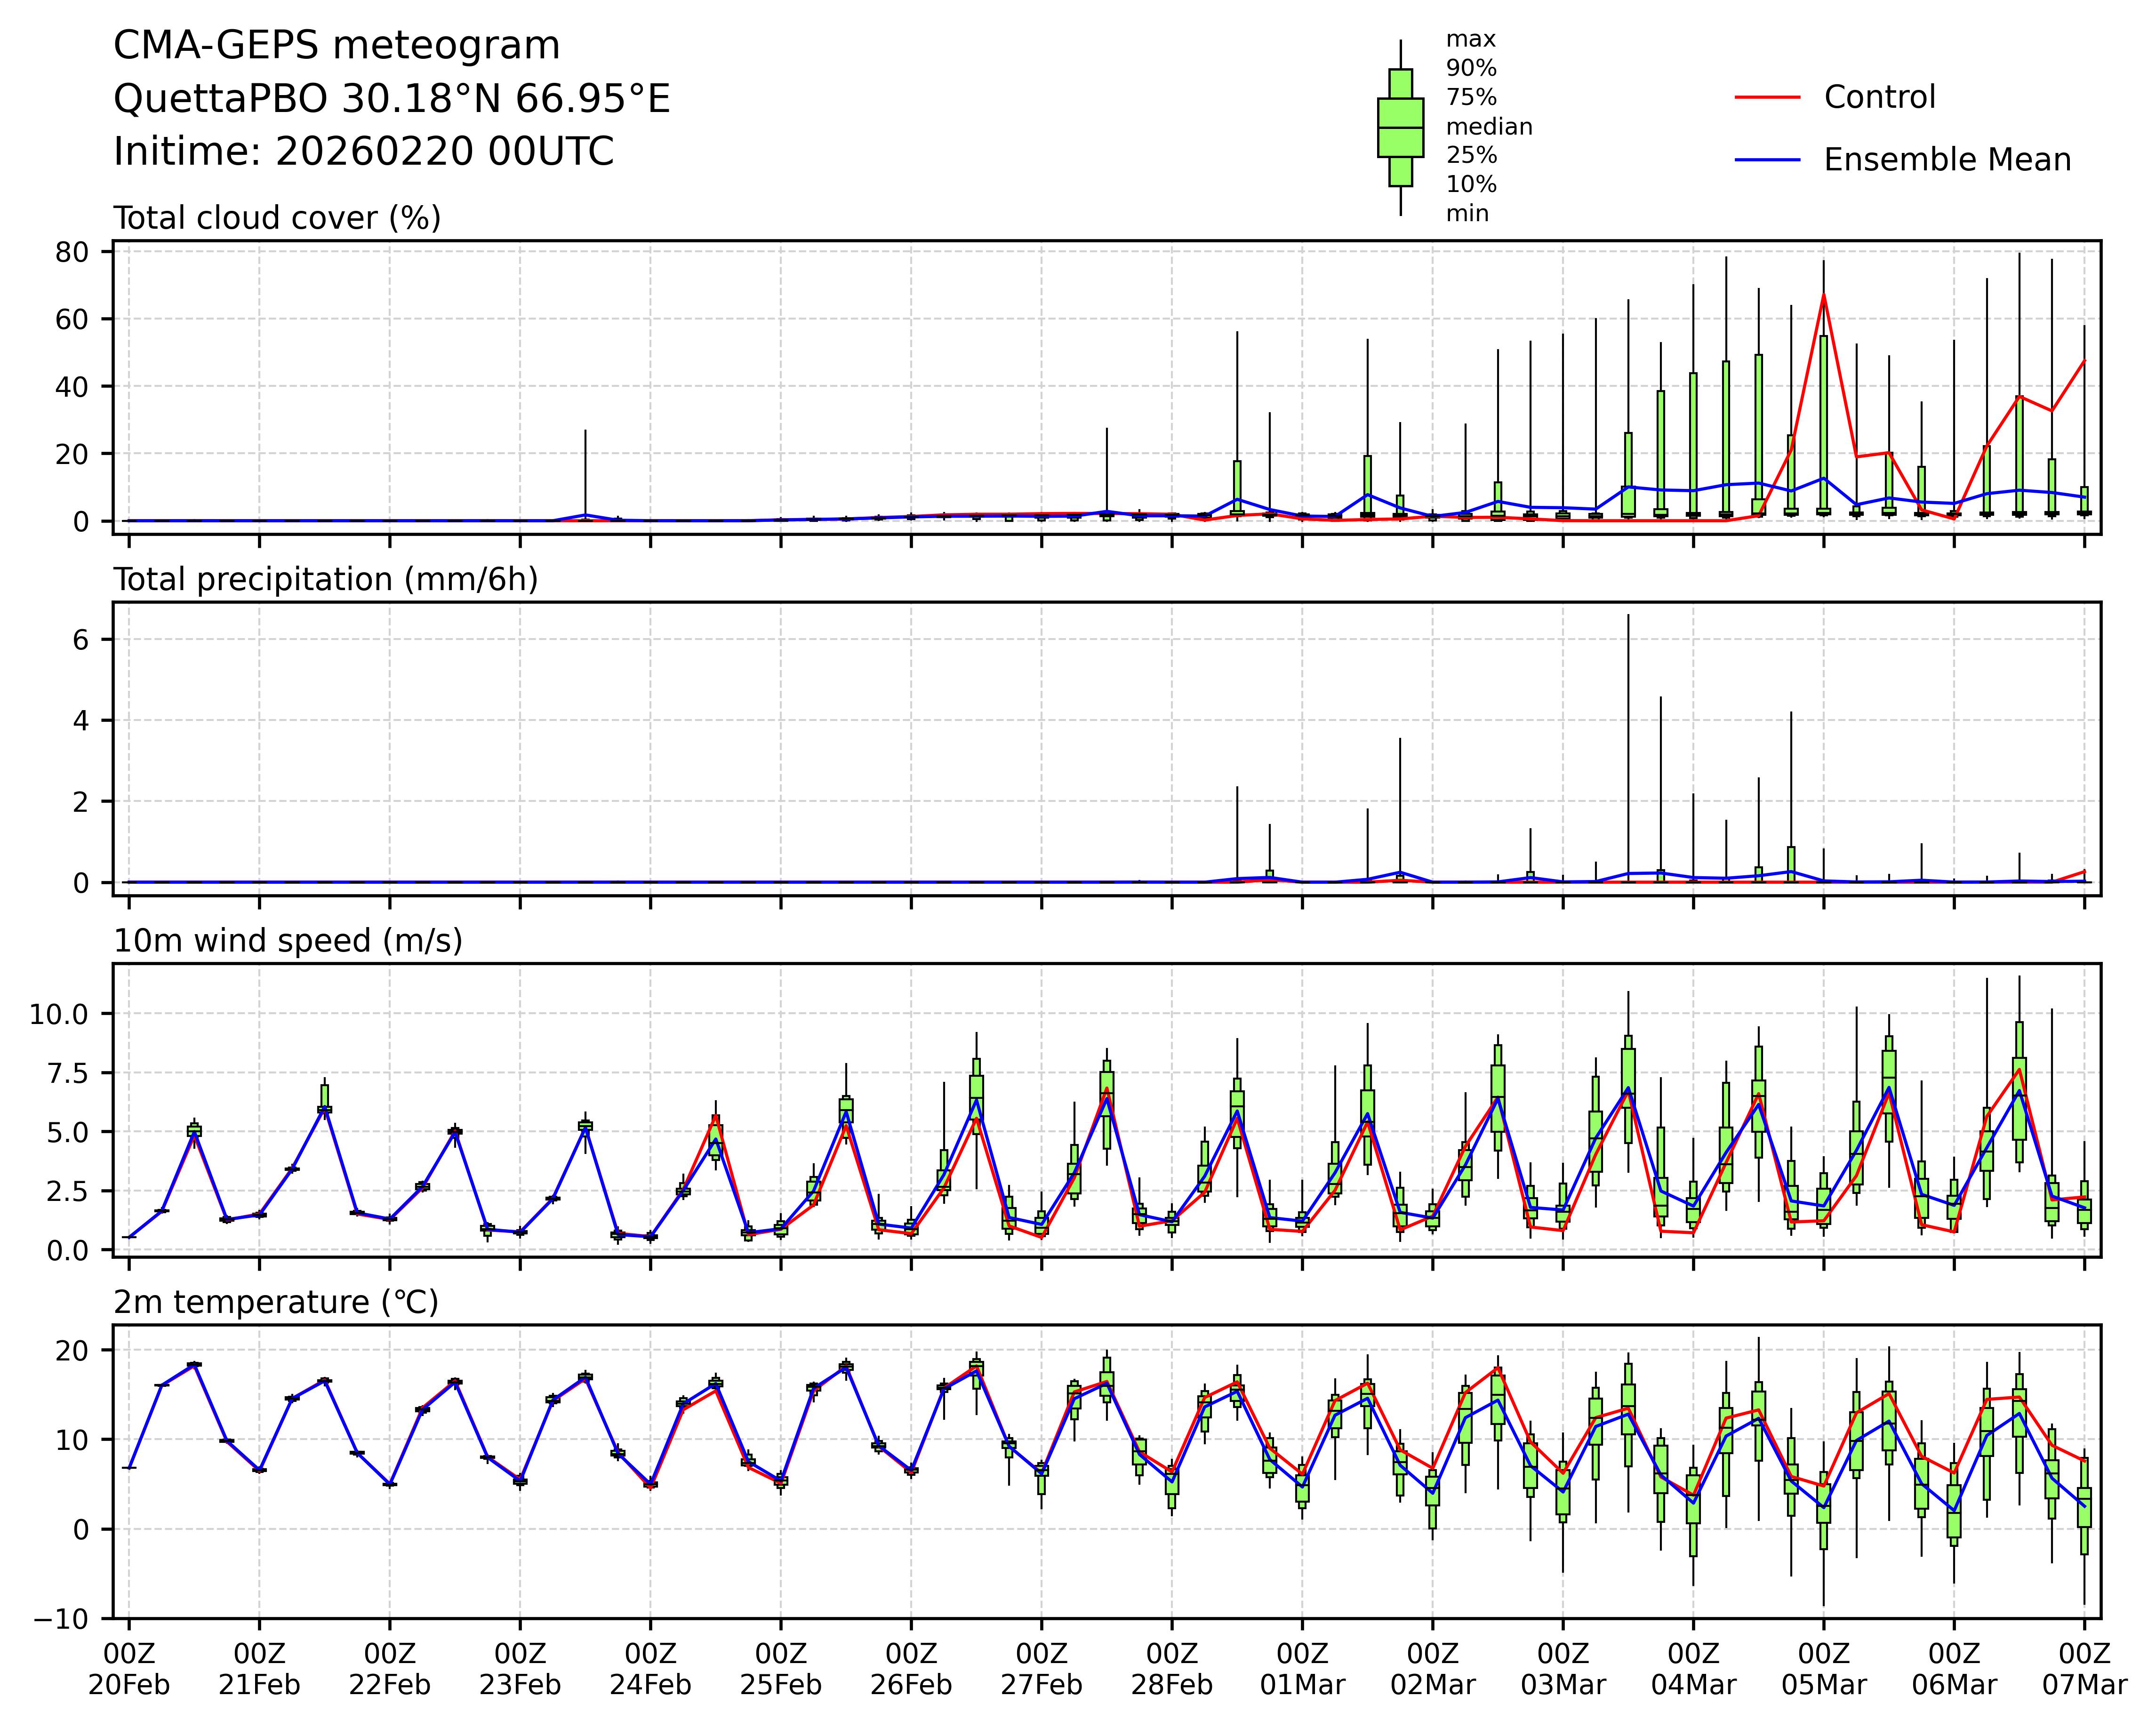2156x1728 pixels.
Task: Click the 'median' label in the legend
Action: [x=1489, y=127]
